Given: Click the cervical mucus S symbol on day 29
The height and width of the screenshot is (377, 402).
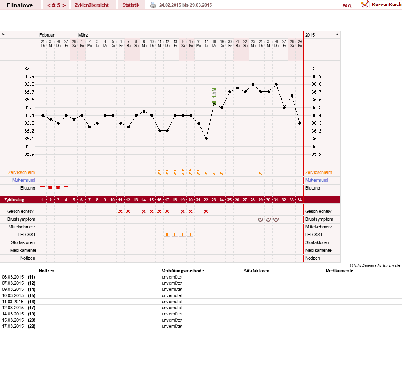Looking at the screenshot, I should 261,174.
